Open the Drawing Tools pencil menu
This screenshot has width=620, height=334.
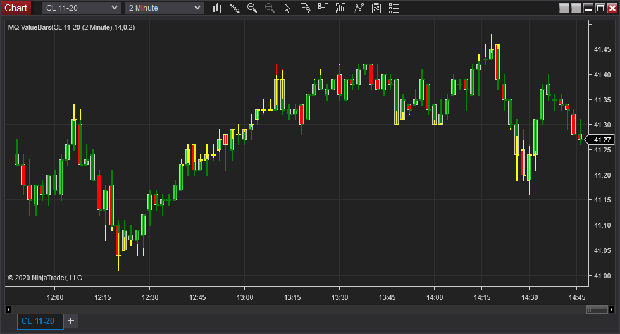[x=235, y=8]
